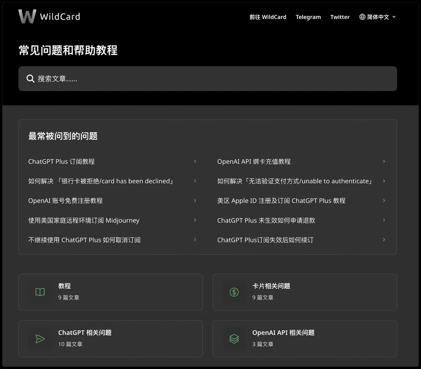Screen dimensions: 421x369
Task: Open 美区 Apple ID 注册及订阅 article
Action: [x=281, y=200]
